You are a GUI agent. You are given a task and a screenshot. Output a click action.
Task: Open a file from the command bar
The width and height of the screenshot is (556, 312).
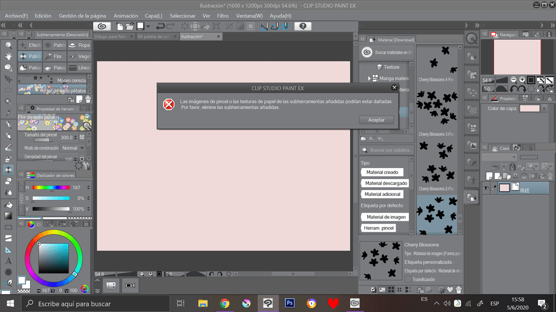(x=130, y=26)
